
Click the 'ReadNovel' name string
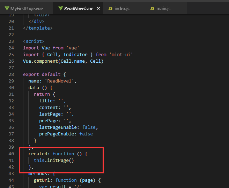[59, 81]
